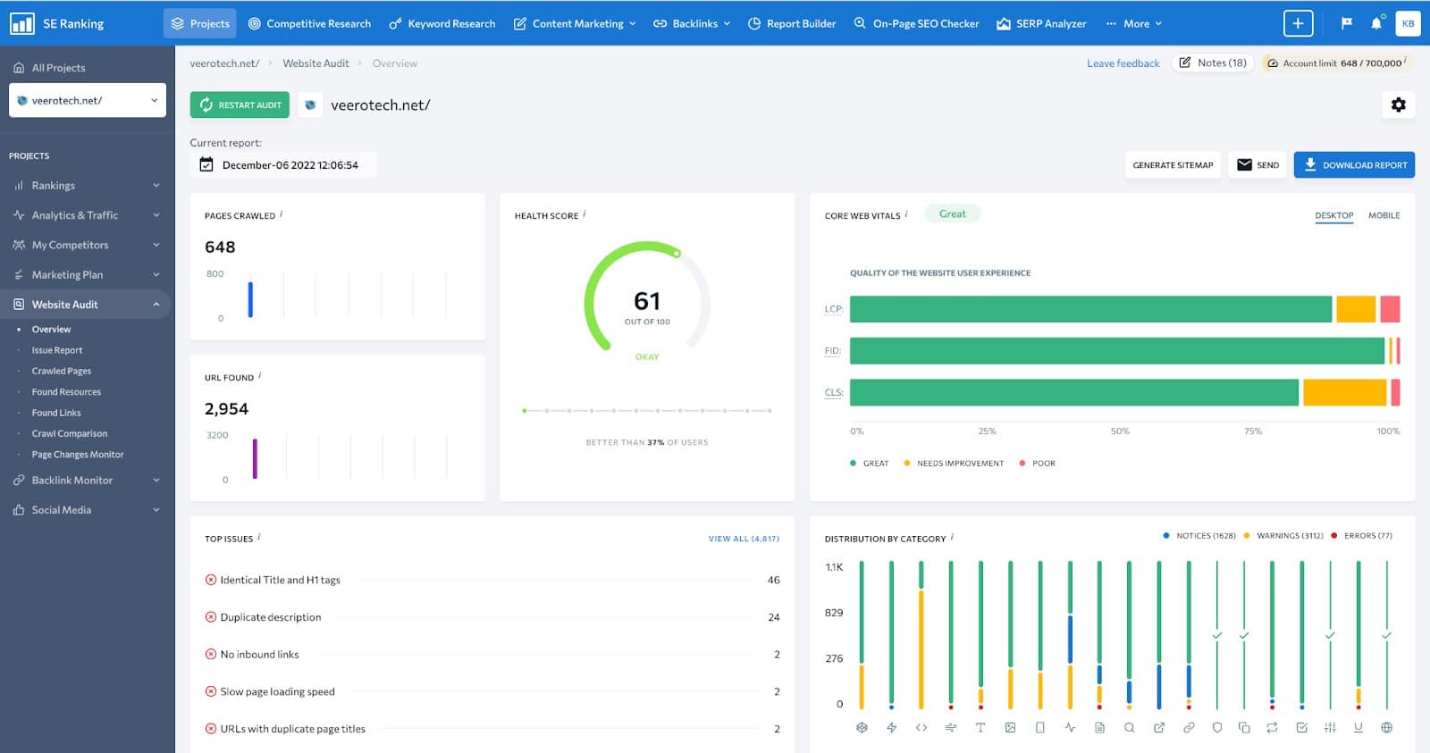Click the Download Report button

1354,164
